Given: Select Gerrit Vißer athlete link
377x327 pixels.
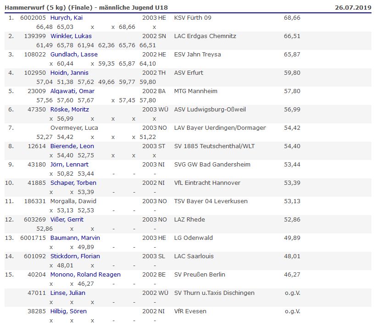Looking at the screenshot, I should point(67,220).
